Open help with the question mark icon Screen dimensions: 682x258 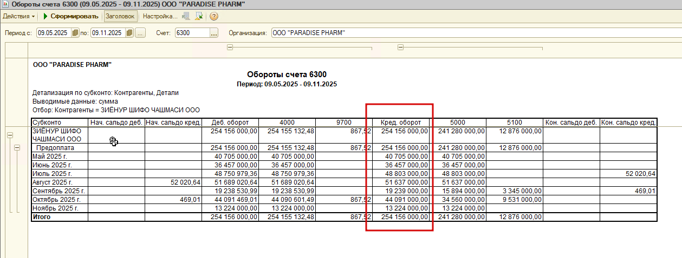tap(214, 16)
